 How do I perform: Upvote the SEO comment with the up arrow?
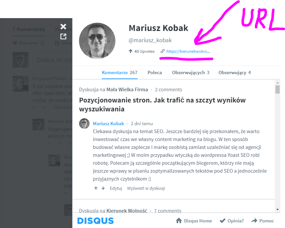(96, 188)
